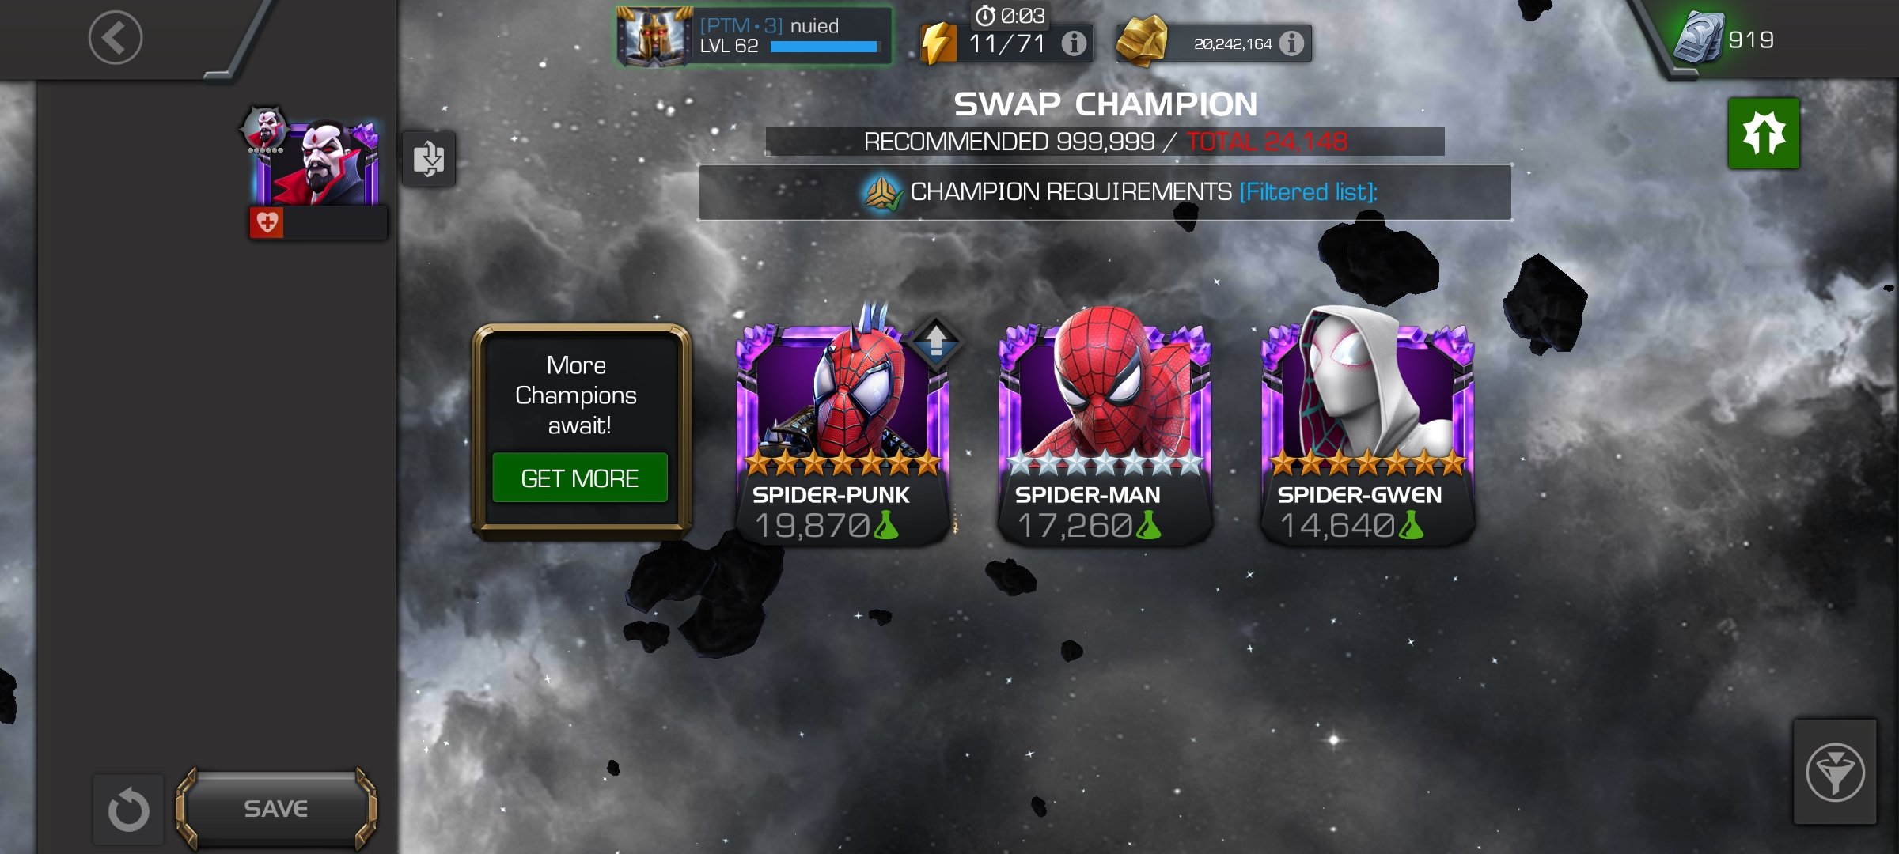Open the units currency at 919
Image resolution: width=1899 pixels, height=854 pixels.
click(1725, 39)
